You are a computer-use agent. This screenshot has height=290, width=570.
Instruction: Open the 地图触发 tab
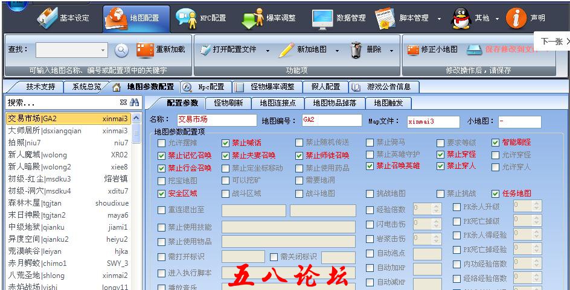[x=389, y=103]
